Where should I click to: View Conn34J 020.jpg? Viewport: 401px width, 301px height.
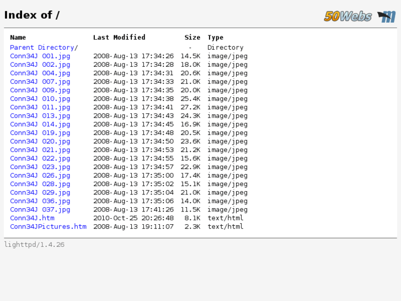coord(40,141)
